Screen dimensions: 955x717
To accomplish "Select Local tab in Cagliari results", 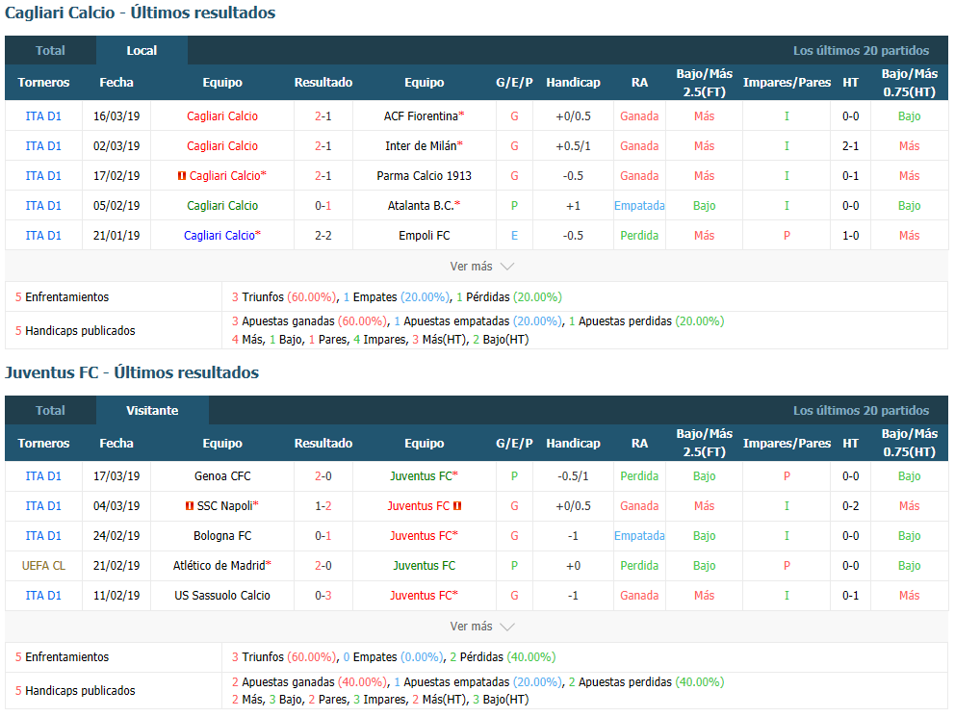I will click(x=142, y=50).
